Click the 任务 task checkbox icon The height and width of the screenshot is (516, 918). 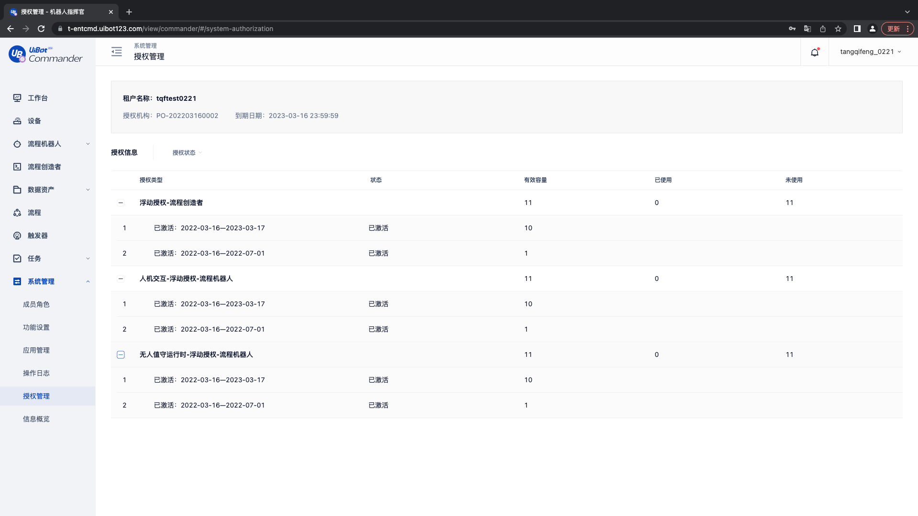point(17,258)
